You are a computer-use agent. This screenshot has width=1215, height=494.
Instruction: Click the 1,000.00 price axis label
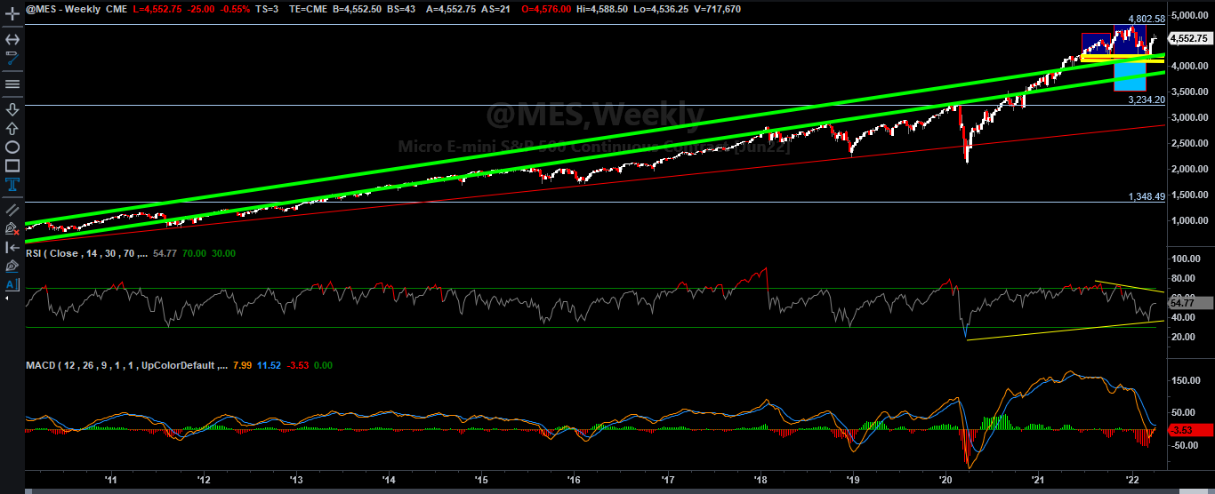(x=1191, y=220)
